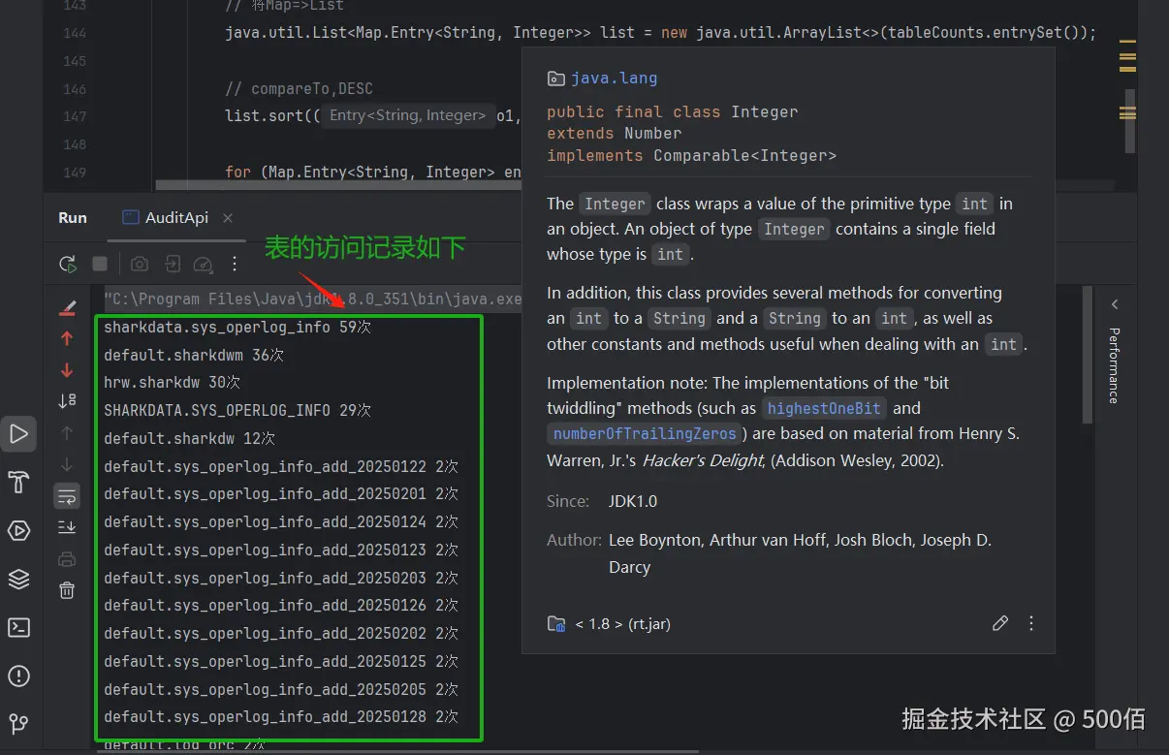Click the '// compareTo,DESC' comment line
The width and height of the screenshot is (1169, 755).
[299, 89]
